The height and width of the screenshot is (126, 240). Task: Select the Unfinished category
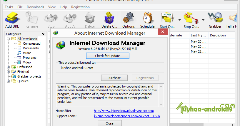(25, 67)
